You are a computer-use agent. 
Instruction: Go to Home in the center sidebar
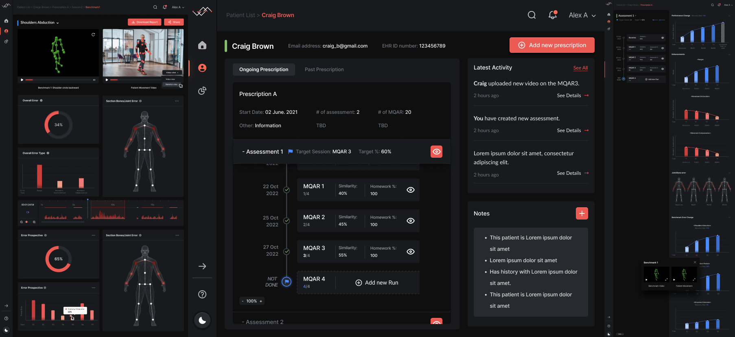click(x=202, y=45)
